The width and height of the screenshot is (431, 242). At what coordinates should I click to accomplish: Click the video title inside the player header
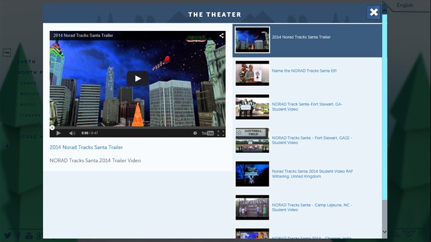[84, 36]
